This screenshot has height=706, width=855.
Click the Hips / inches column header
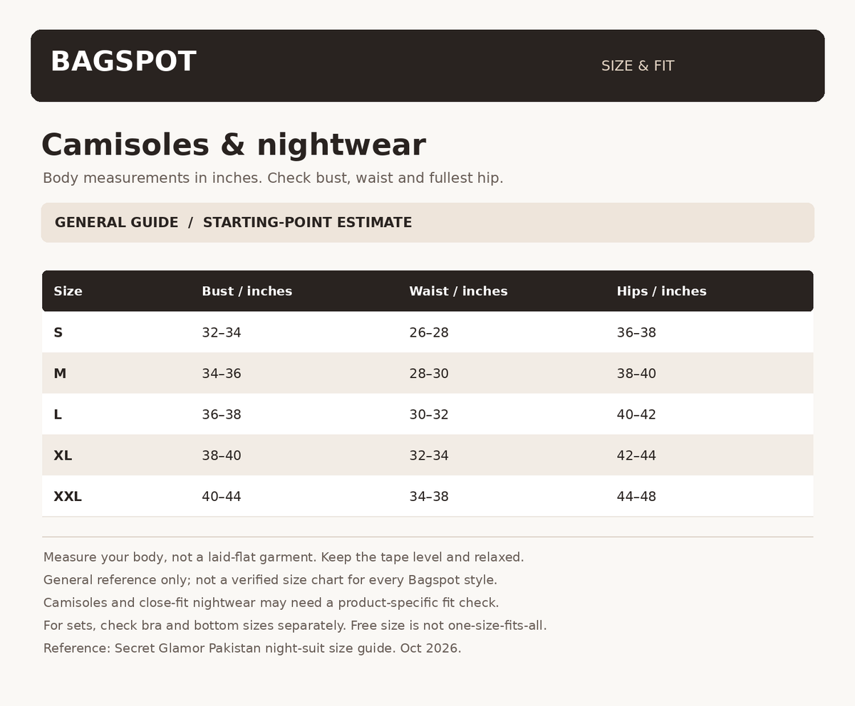(x=661, y=291)
